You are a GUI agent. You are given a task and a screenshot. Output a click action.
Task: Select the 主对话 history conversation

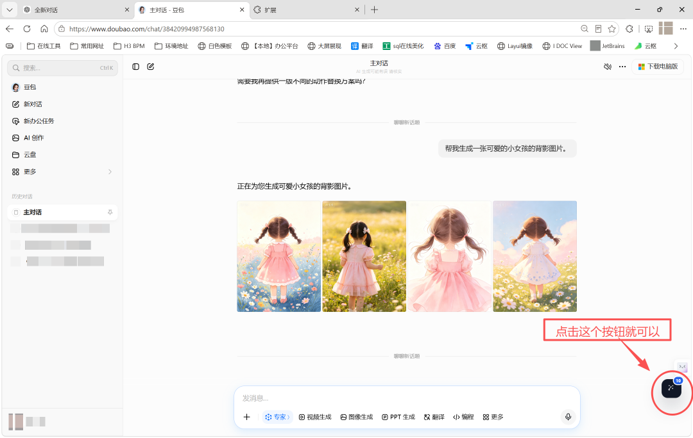(x=62, y=212)
